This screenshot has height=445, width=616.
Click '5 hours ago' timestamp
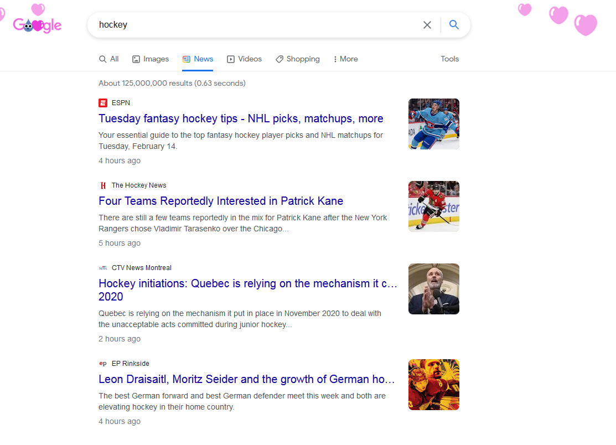tap(120, 243)
